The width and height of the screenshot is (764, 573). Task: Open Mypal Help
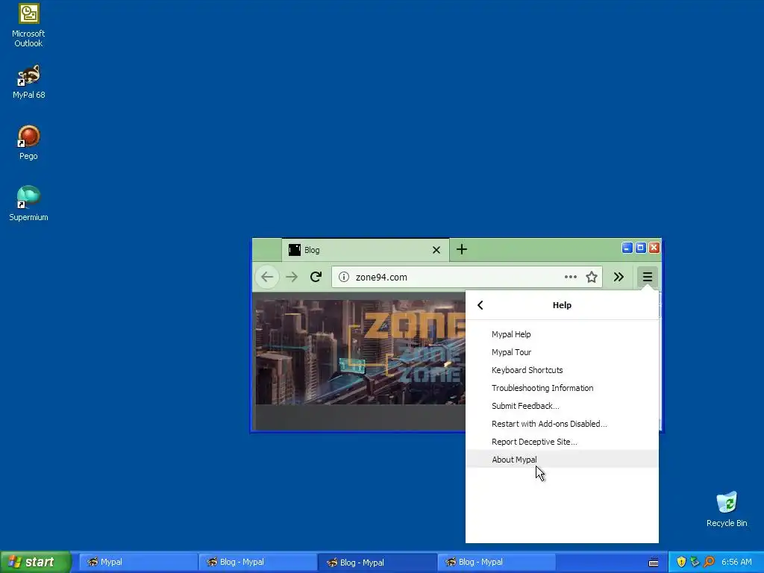point(562,334)
